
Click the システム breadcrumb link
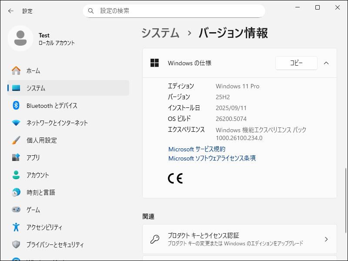tap(161, 33)
